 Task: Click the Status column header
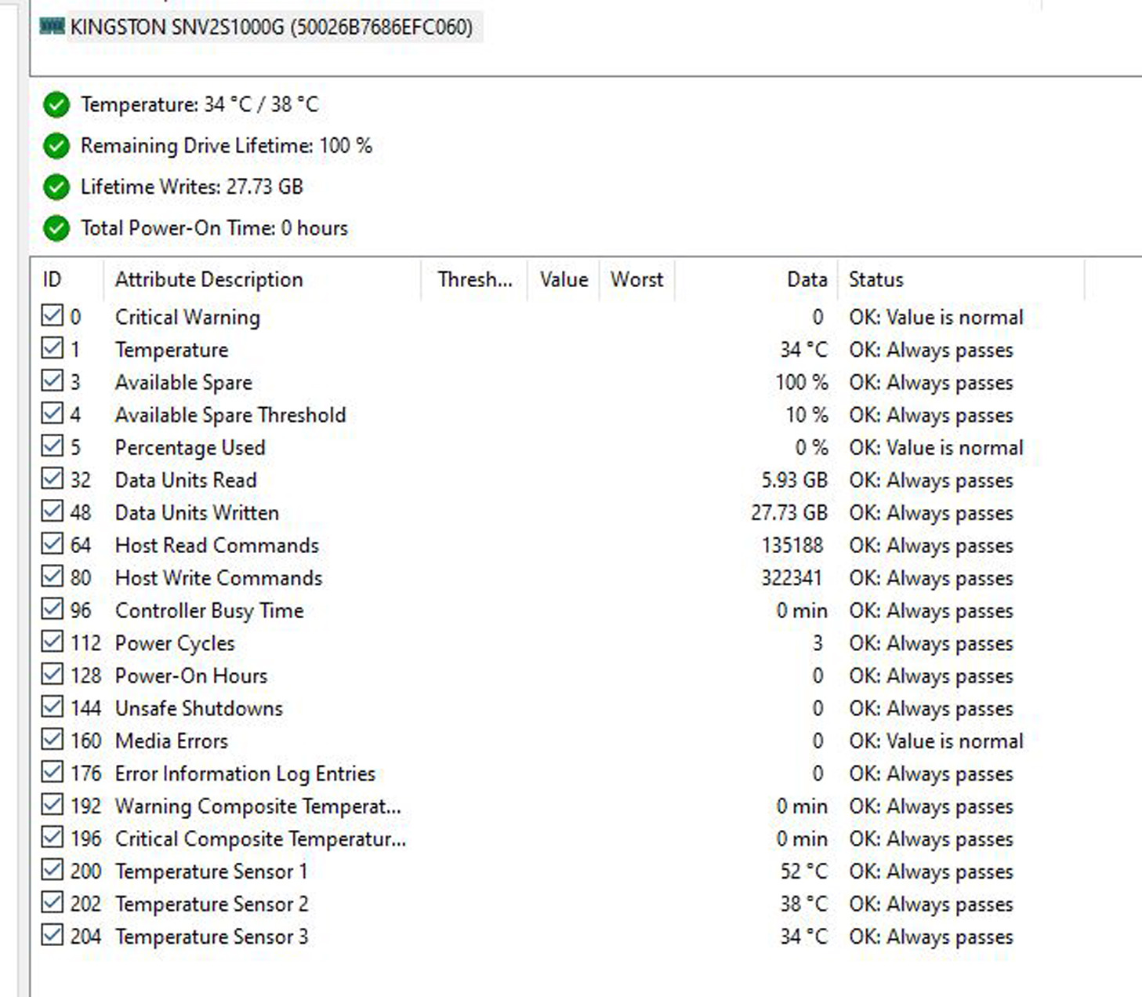(961, 280)
